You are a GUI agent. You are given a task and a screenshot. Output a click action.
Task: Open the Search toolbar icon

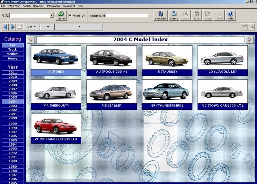[173, 15]
